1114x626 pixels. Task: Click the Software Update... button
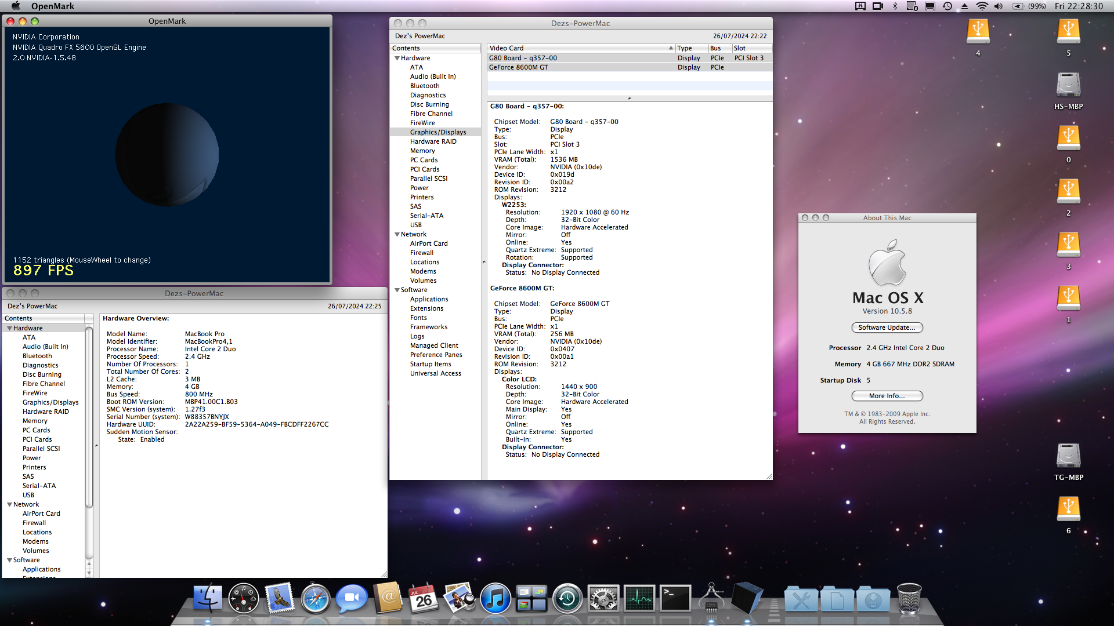point(887,327)
